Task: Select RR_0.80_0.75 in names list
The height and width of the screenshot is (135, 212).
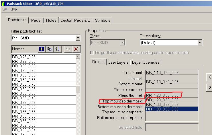Action: [x=44, y=89]
